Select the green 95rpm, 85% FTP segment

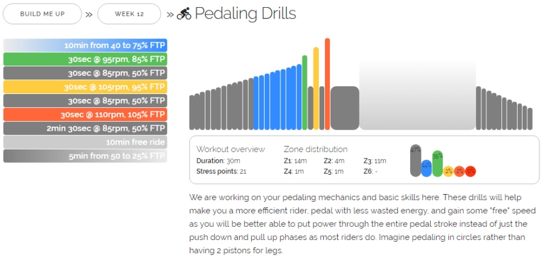point(85,59)
